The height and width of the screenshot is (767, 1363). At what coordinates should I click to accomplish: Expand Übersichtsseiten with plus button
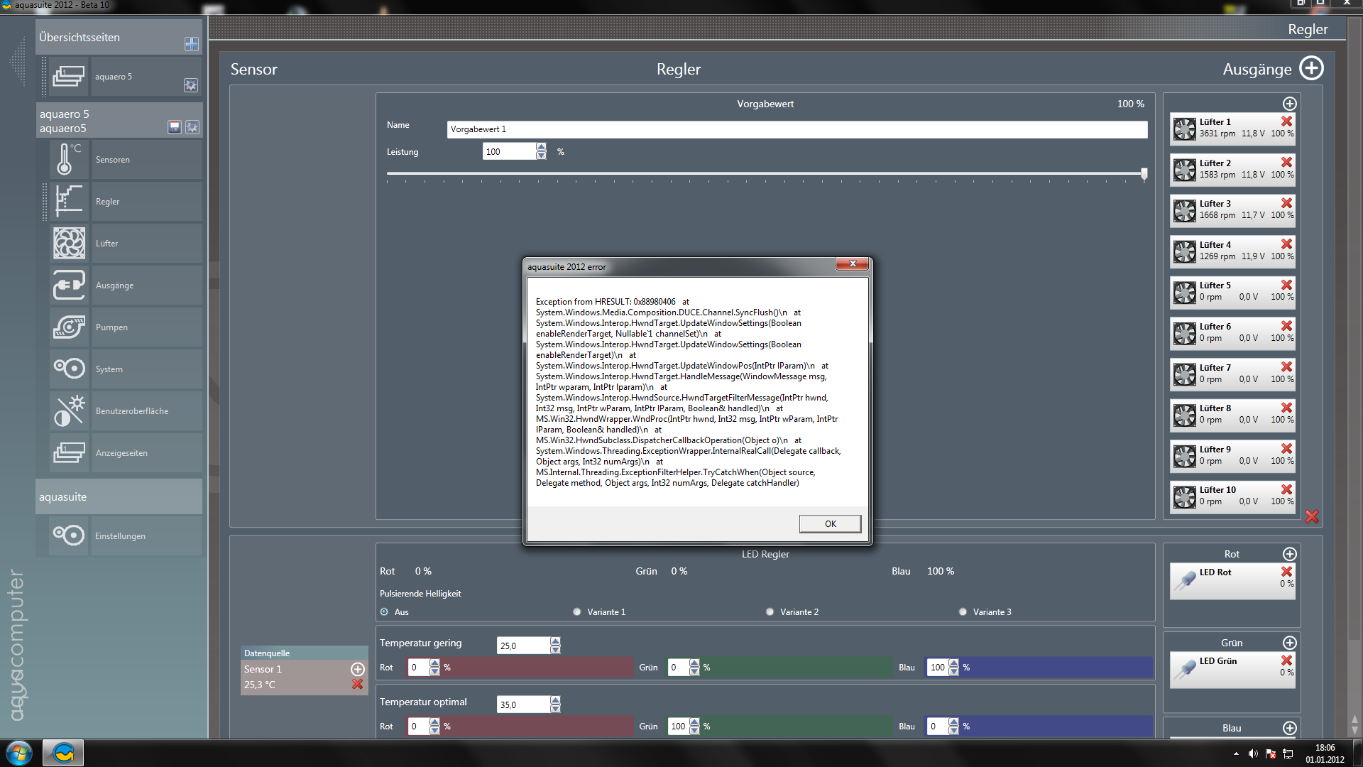(x=191, y=44)
